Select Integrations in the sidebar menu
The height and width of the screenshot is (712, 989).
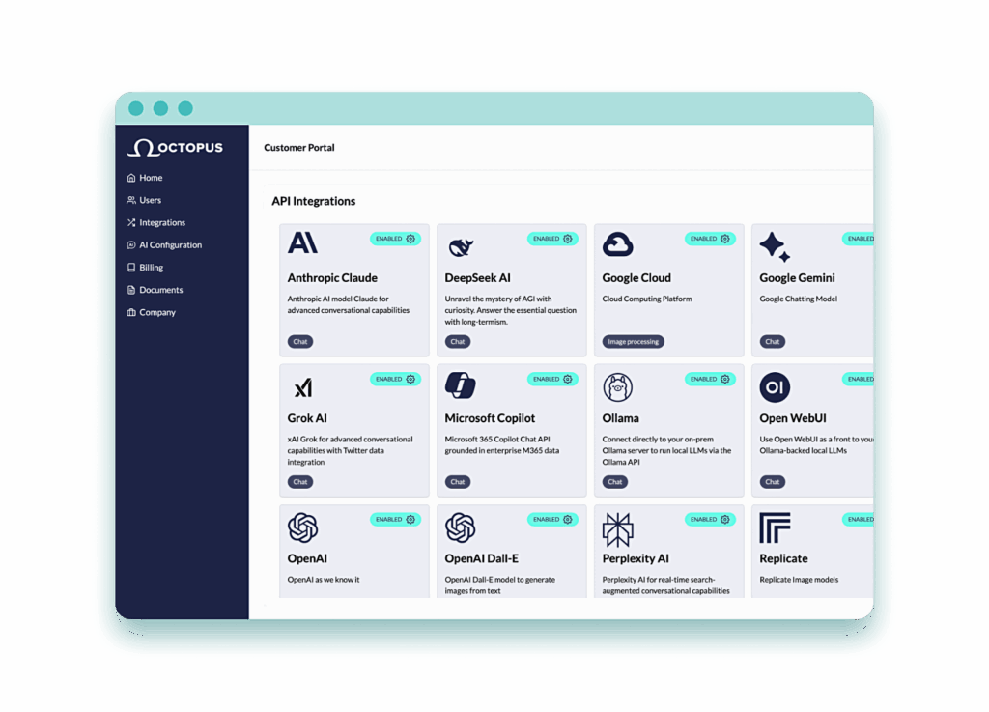(156, 222)
